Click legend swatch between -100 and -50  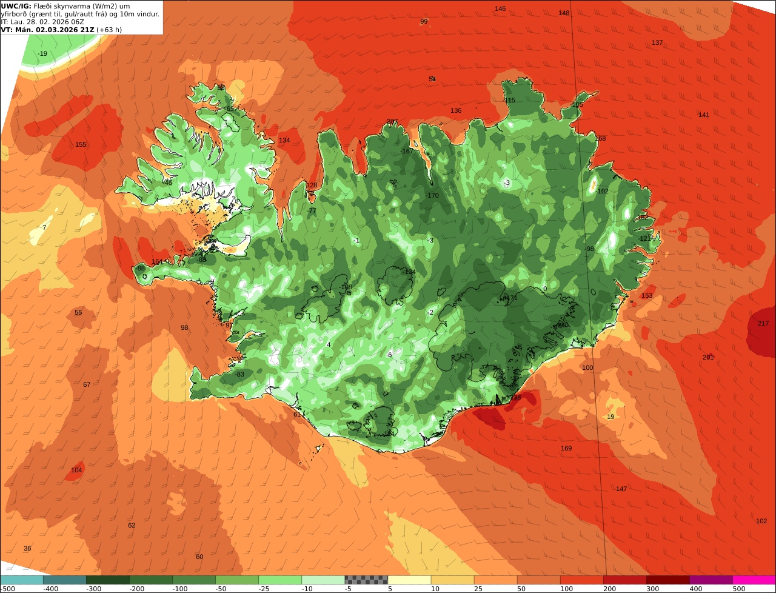[x=193, y=580]
